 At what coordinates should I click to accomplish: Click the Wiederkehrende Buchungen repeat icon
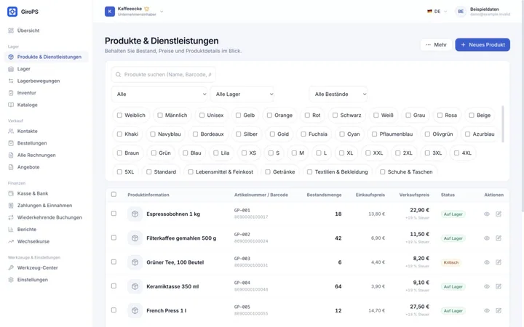[11, 217]
